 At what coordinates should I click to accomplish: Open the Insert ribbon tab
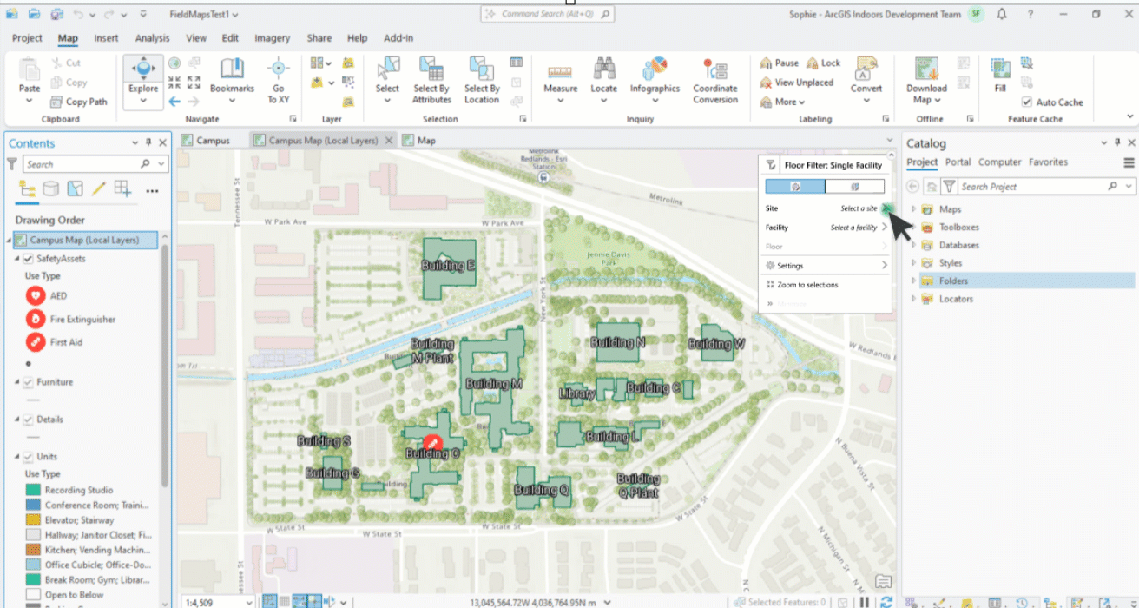click(x=107, y=38)
